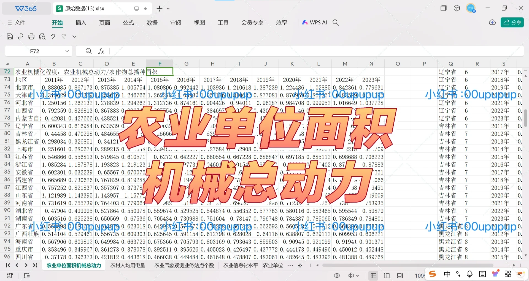Toggle eye protection mode icon
Image resolution: width=529 pixels, height=281 pixels.
[x=337, y=275]
